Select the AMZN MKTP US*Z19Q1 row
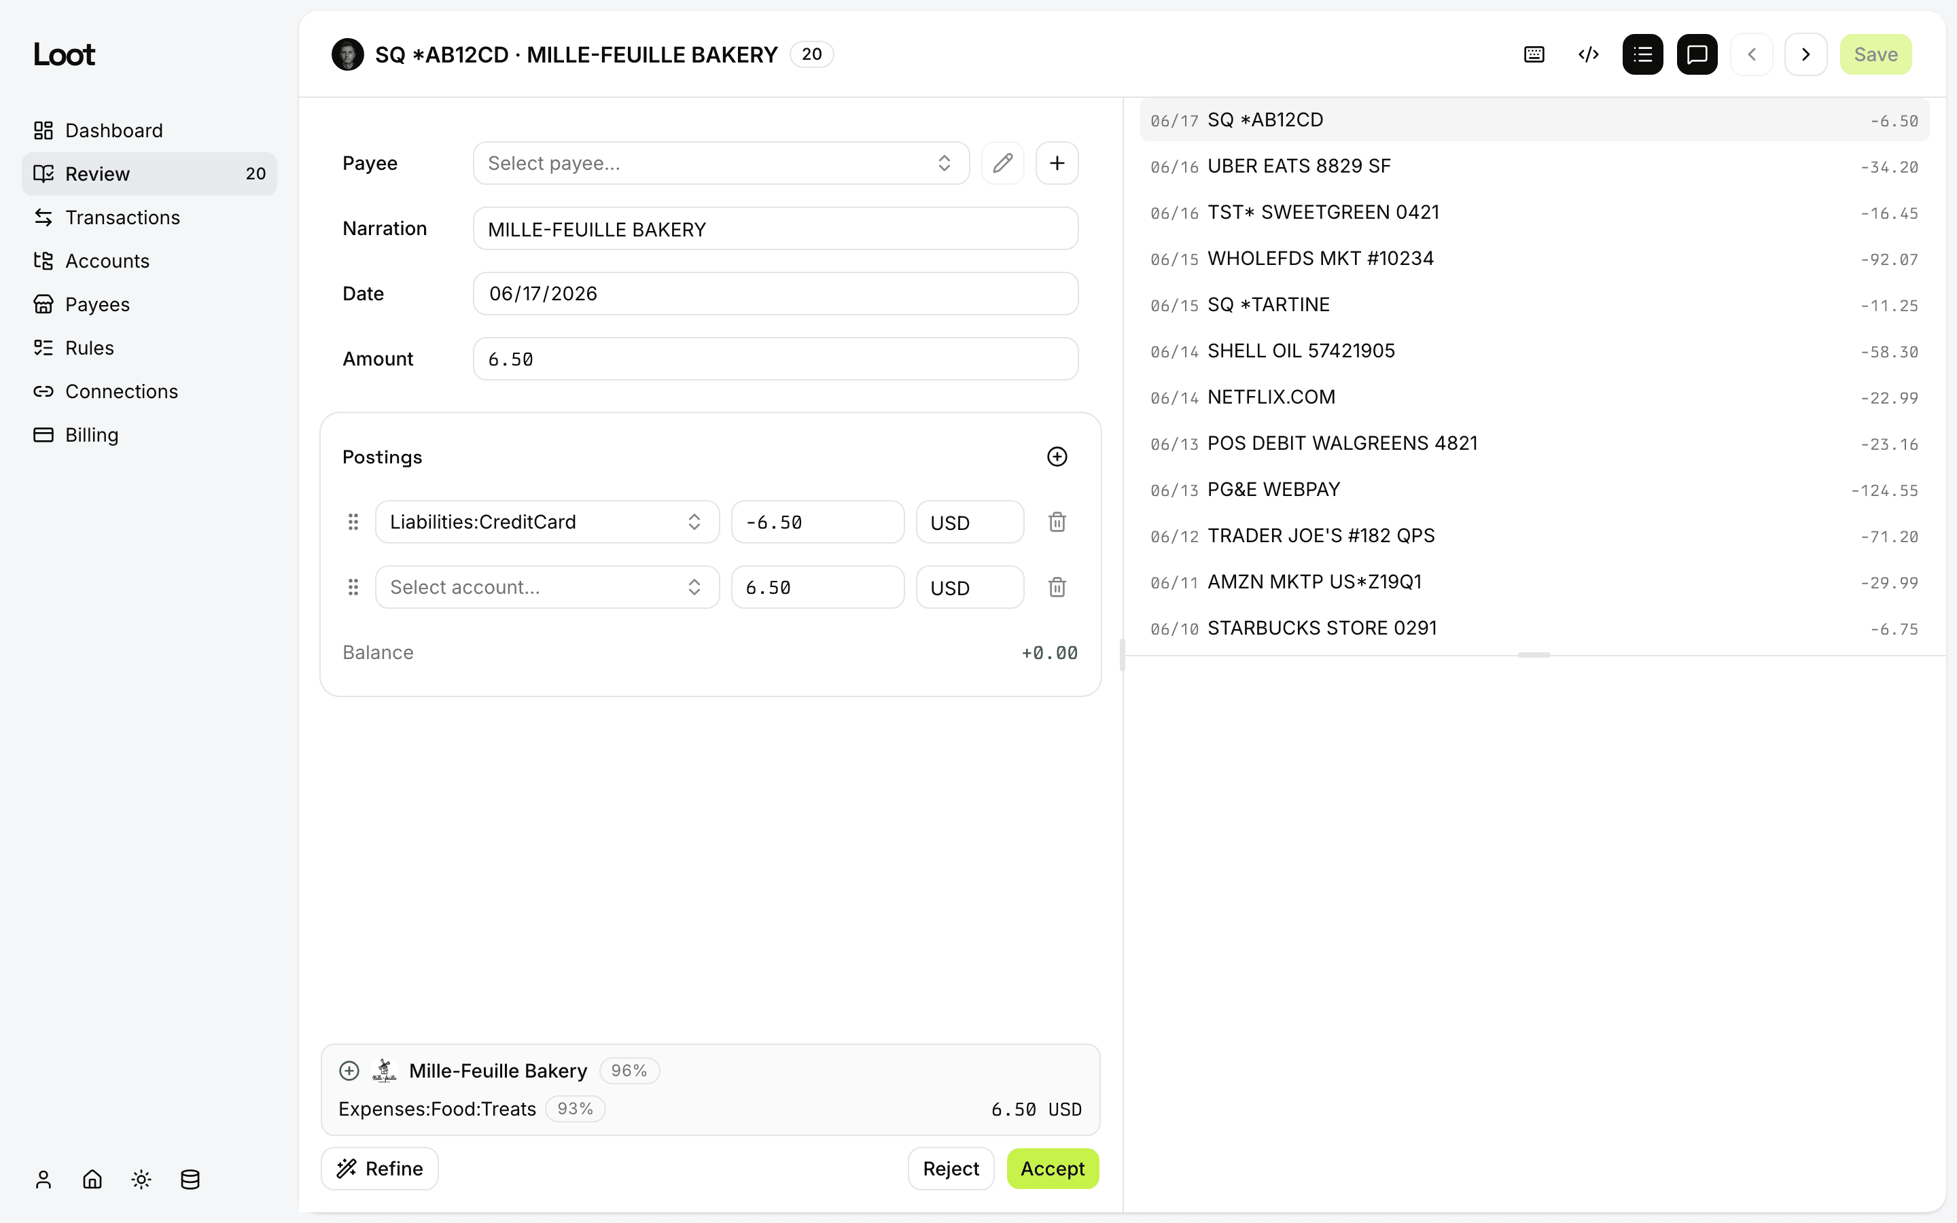 [x=1534, y=582]
